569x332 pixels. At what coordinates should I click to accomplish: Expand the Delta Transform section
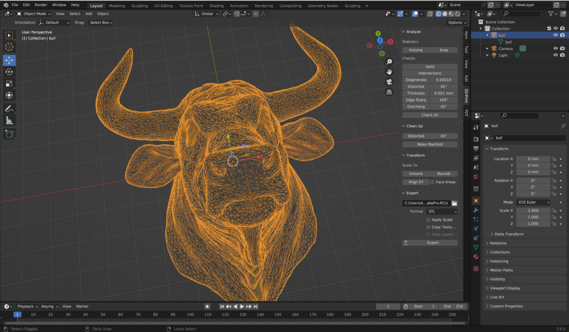[508, 234]
